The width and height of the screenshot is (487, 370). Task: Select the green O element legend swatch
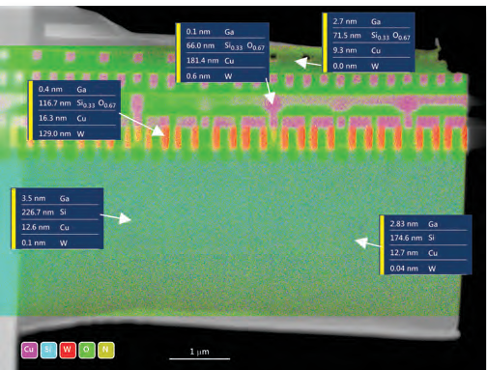click(87, 350)
